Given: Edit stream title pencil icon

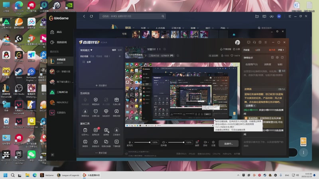Looking at the screenshot, I should (165, 49).
